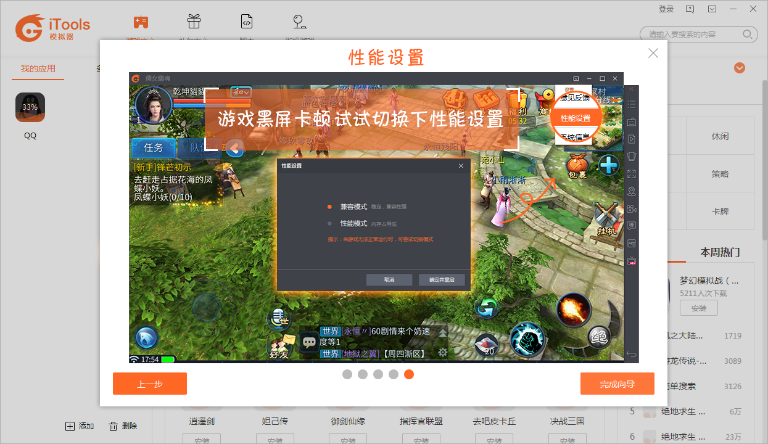Select the 策略 category
The width and height of the screenshot is (768, 444).
720,174
